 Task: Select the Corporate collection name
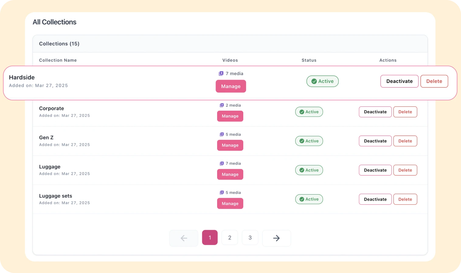coord(51,109)
